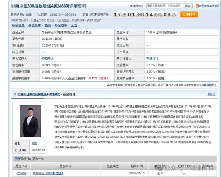Open fund code 024669 link in table

(21, 173)
